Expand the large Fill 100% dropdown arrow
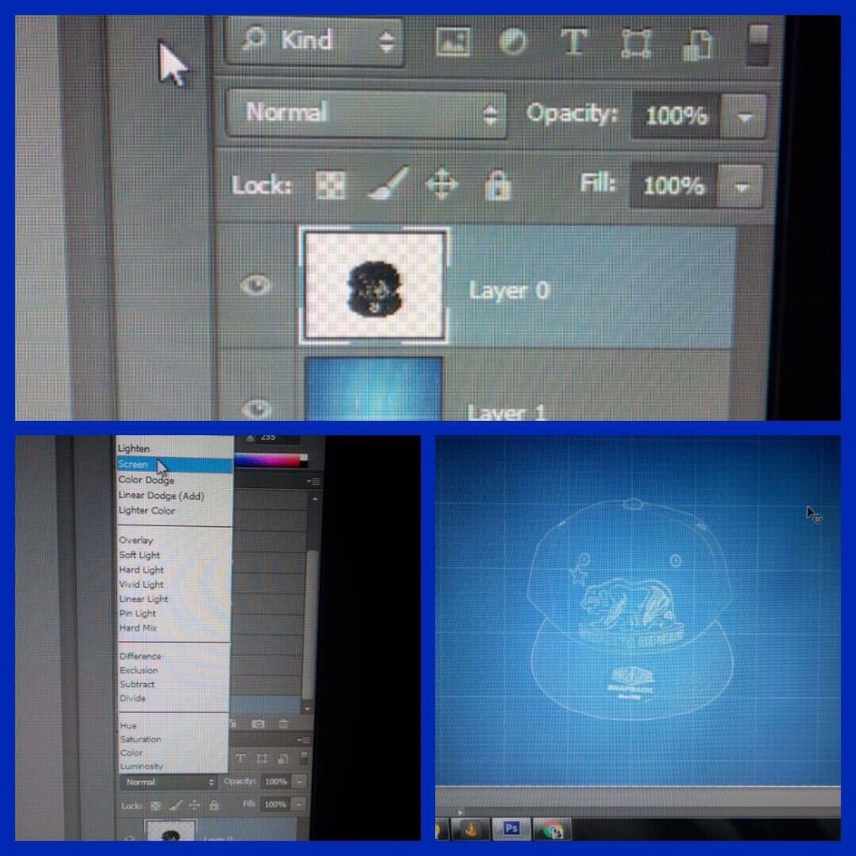This screenshot has height=856, width=856. point(742,186)
